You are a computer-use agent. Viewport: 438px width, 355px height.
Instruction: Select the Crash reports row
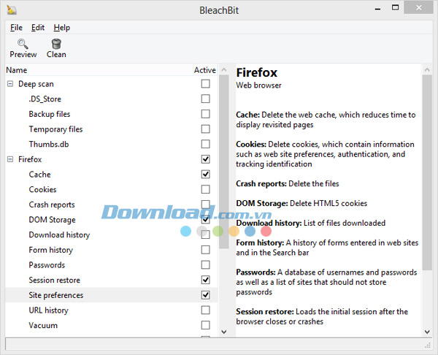[112, 205]
